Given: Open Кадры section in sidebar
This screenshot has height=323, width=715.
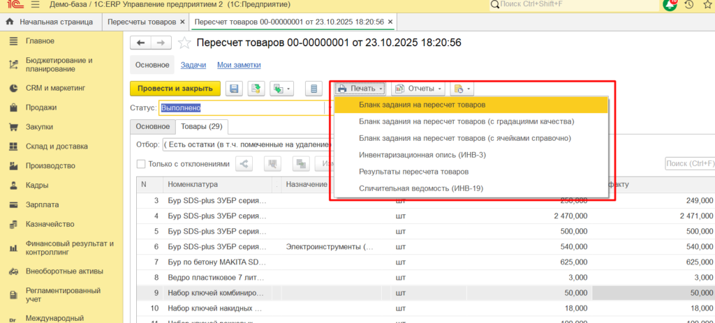Looking at the screenshot, I should click(37, 186).
